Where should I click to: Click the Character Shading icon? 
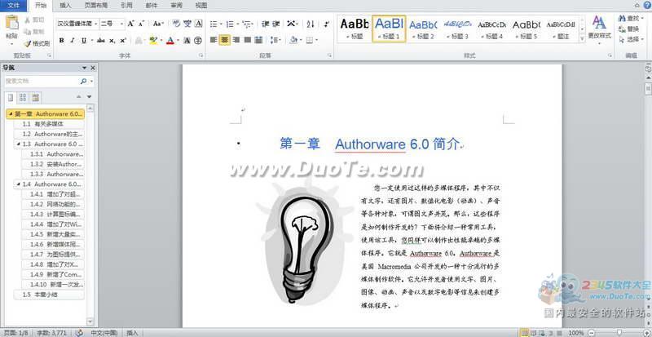pyautogui.click(x=187, y=41)
